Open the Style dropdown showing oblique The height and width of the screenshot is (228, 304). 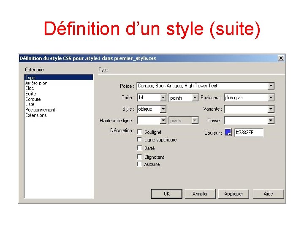[x=163, y=109]
